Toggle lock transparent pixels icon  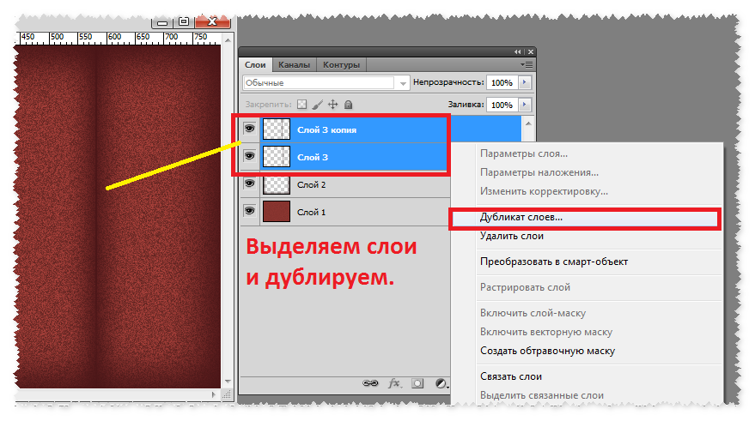pyautogui.click(x=301, y=105)
